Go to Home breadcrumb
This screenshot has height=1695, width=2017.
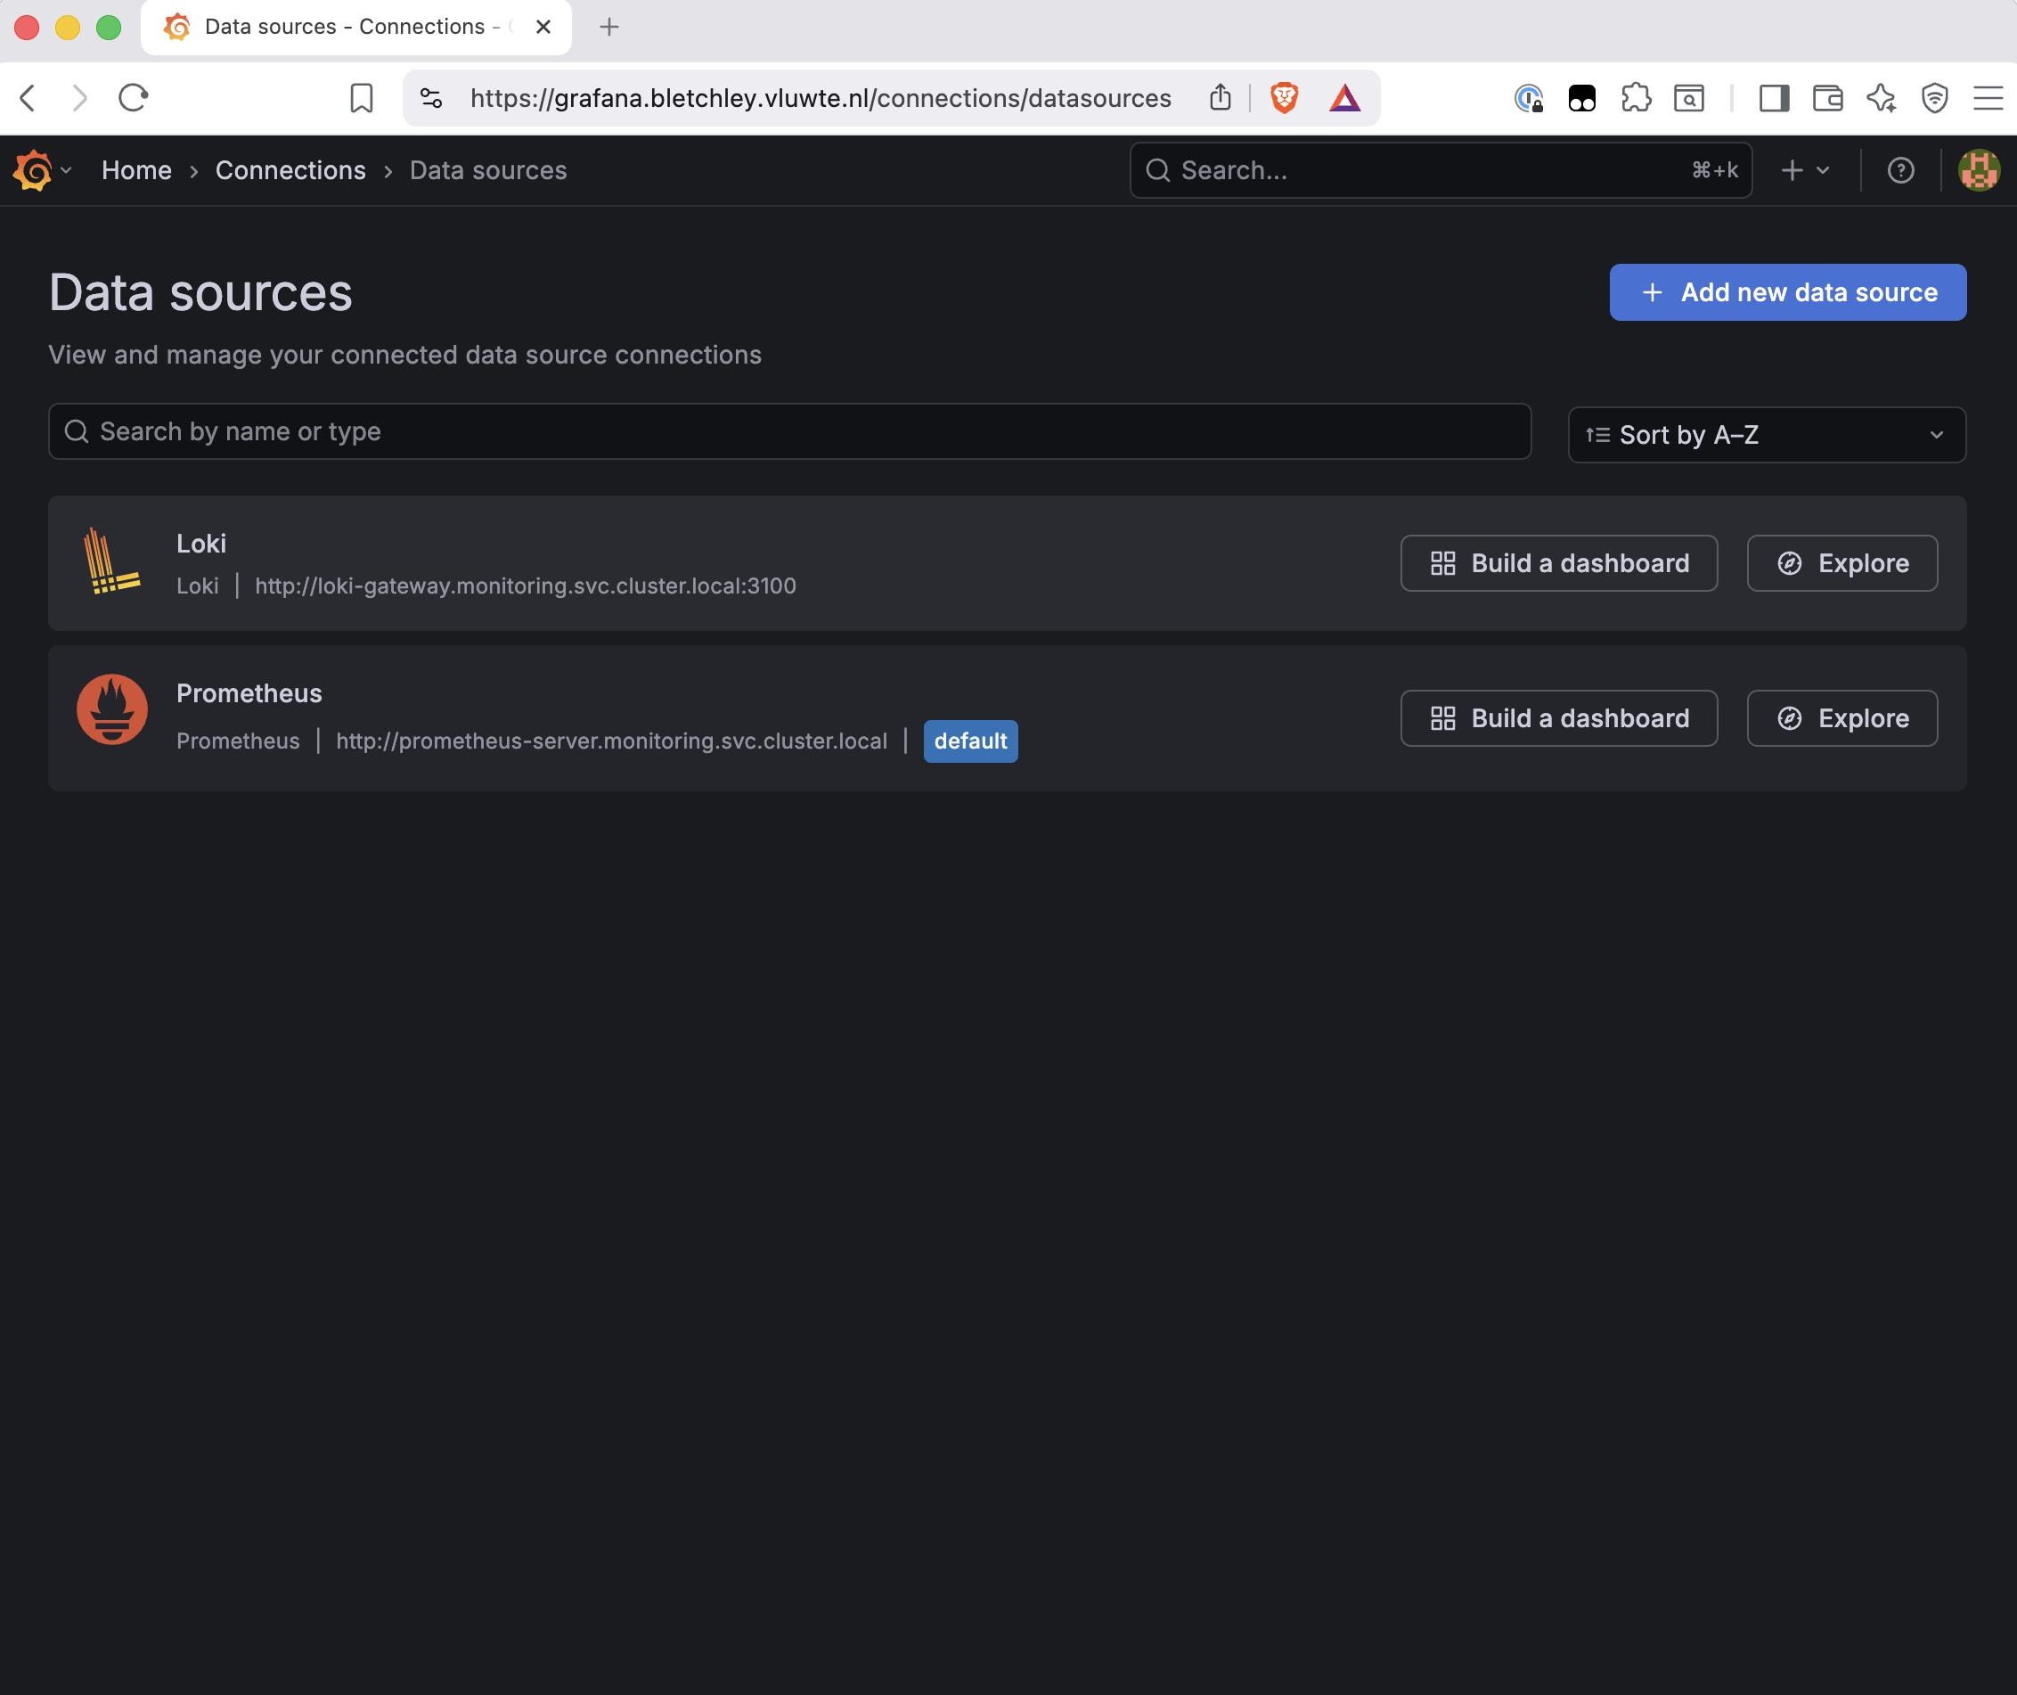tap(136, 170)
